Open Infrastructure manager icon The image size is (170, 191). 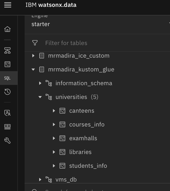click(7, 50)
